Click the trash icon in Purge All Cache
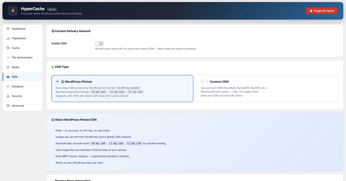The height and width of the screenshot is (181, 346). pyautogui.click(x=311, y=11)
